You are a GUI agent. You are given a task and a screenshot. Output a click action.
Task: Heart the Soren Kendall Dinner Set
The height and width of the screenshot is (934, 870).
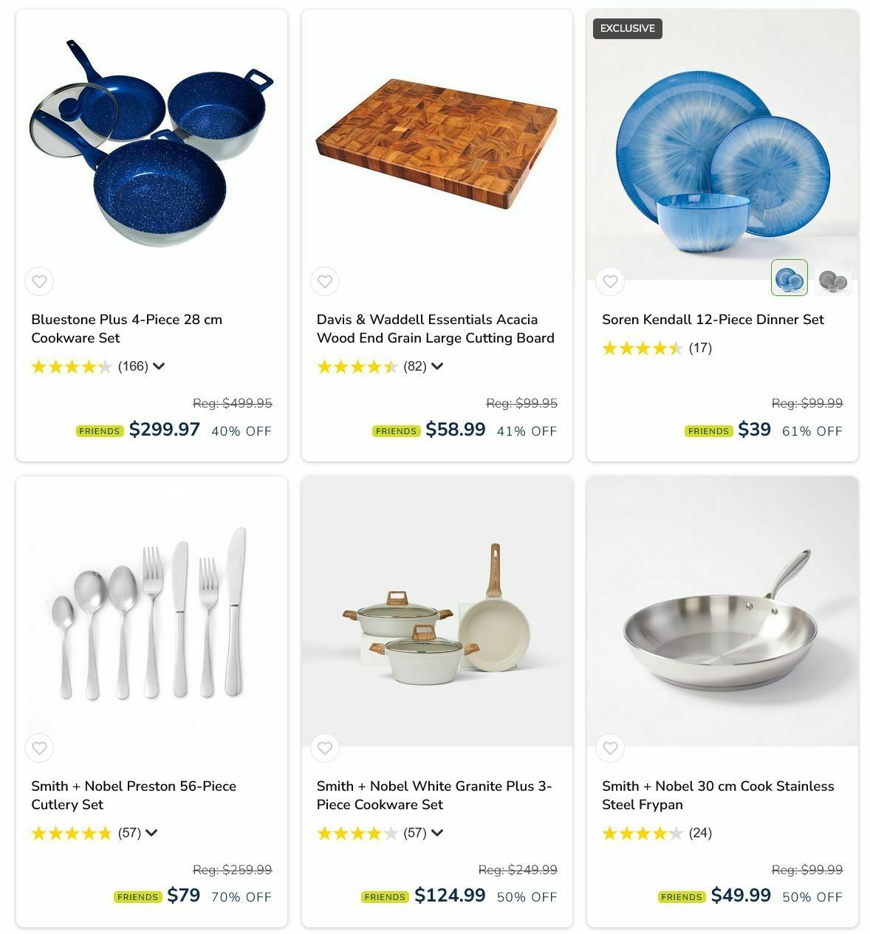tap(610, 281)
